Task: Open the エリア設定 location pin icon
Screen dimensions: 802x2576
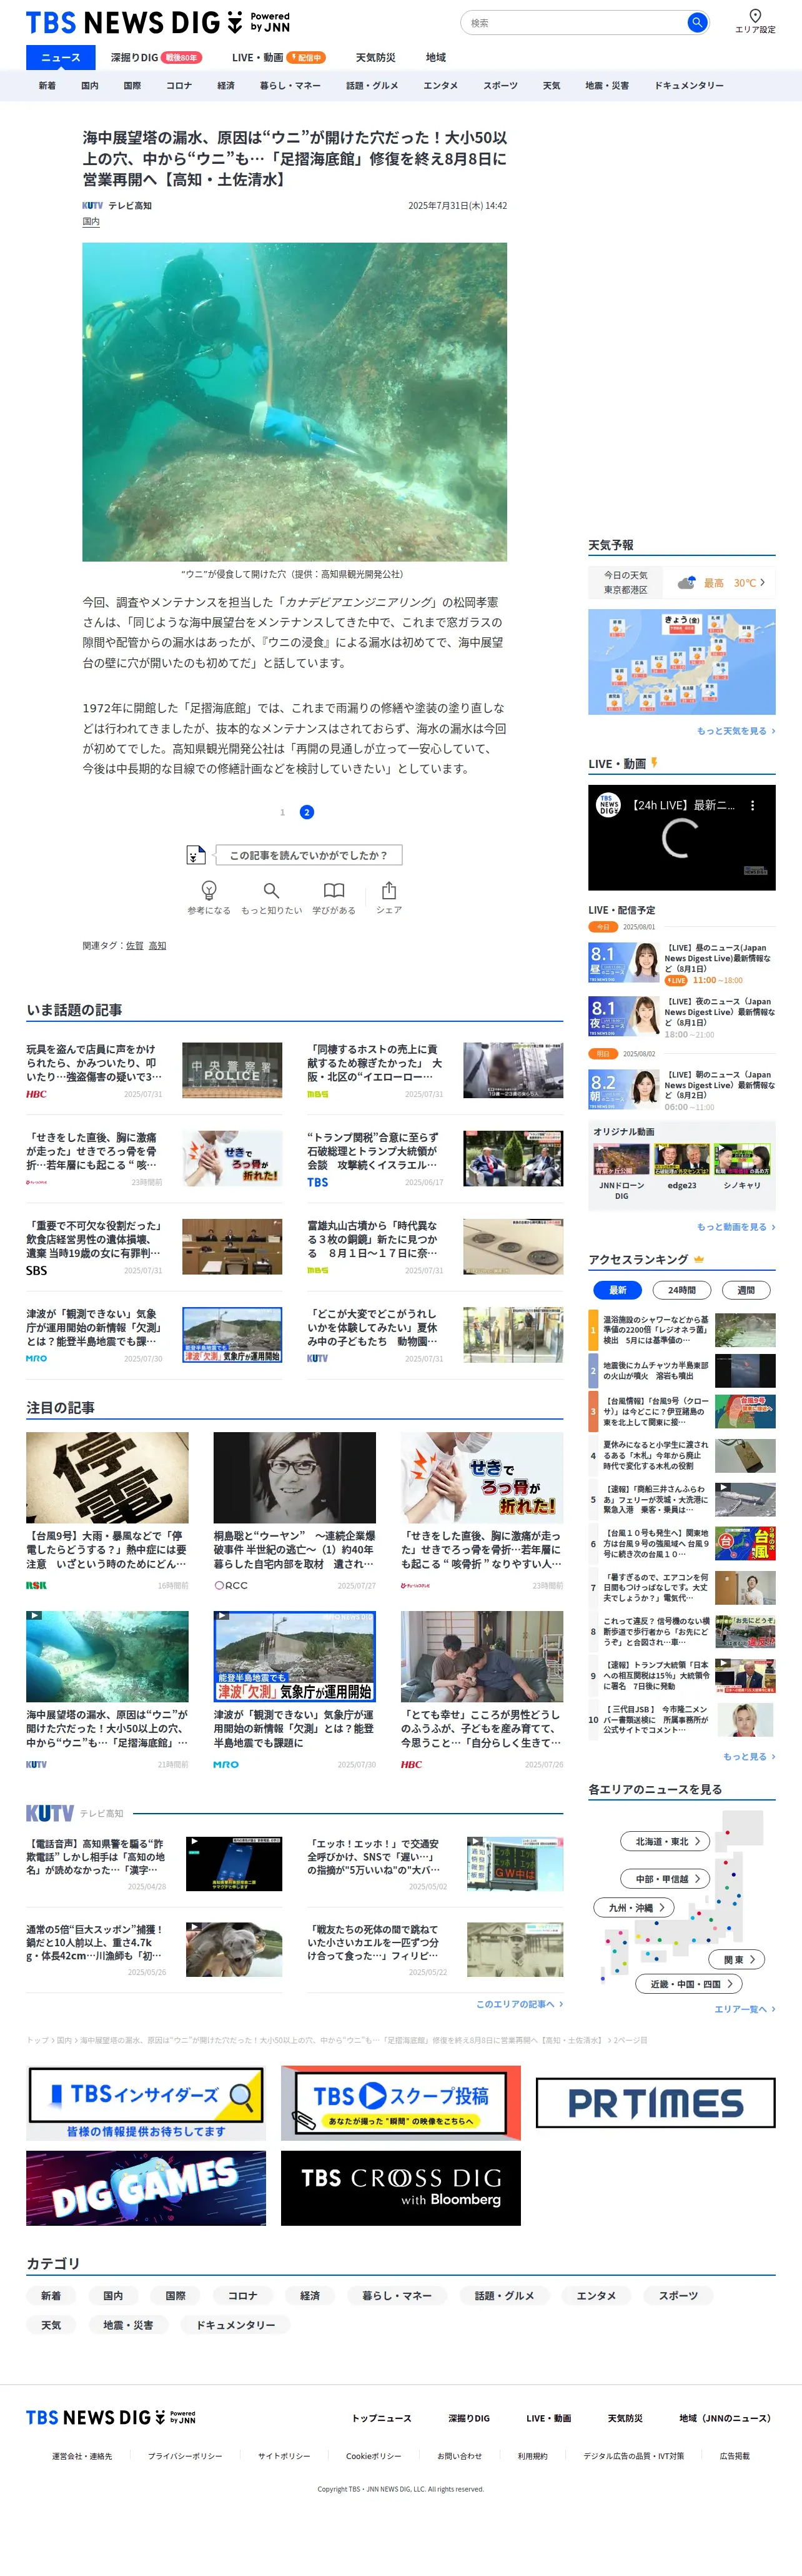Action: coord(755,15)
